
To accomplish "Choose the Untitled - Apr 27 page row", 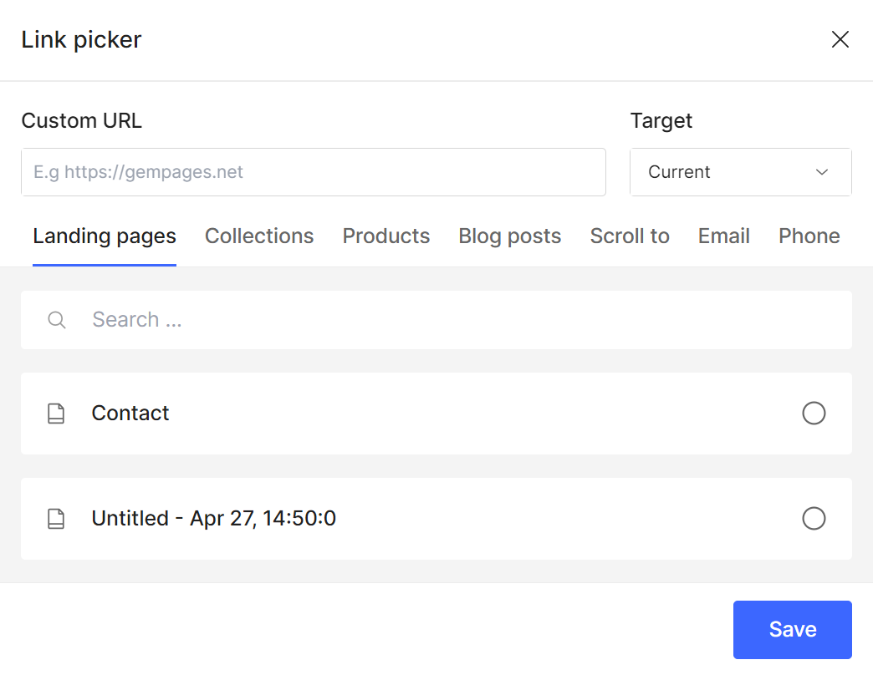I will tap(418, 519).
